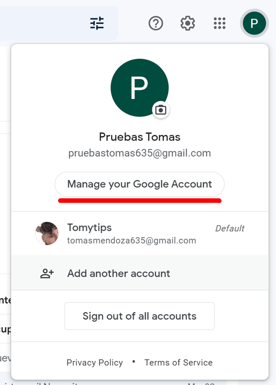276x385 pixels.
Task: Open the Terms of Service link
Action: 178,363
